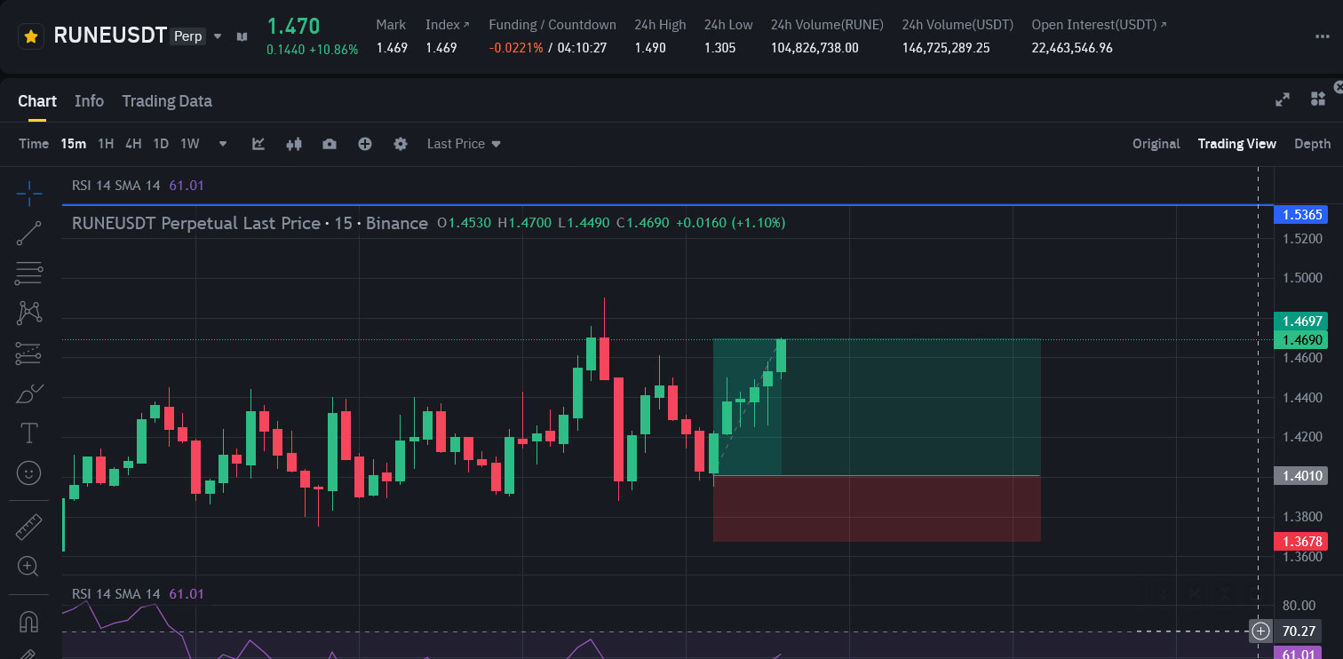Select the zoom-in magnifier tool
The image size is (1343, 659).
[x=28, y=567]
